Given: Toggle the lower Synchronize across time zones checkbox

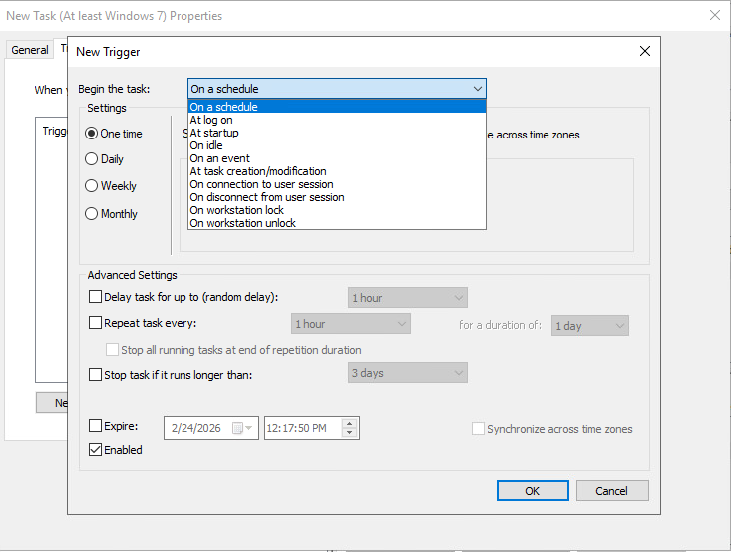Looking at the screenshot, I should (478, 429).
